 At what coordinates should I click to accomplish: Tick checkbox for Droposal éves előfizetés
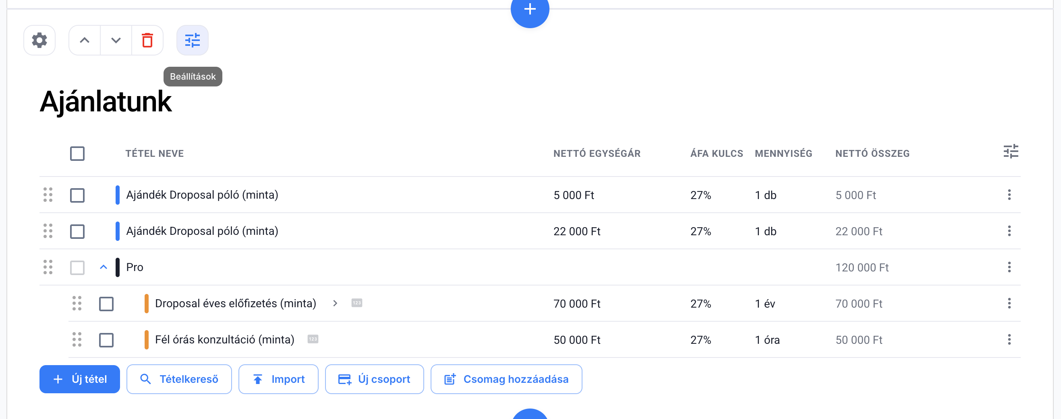point(106,304)
